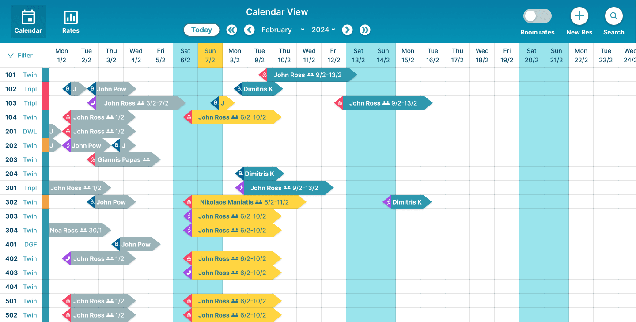Screen dimensions: 636x322
Task: Click the red status marker for room 102
Action: pyautogui.click(x=46, y=89)
